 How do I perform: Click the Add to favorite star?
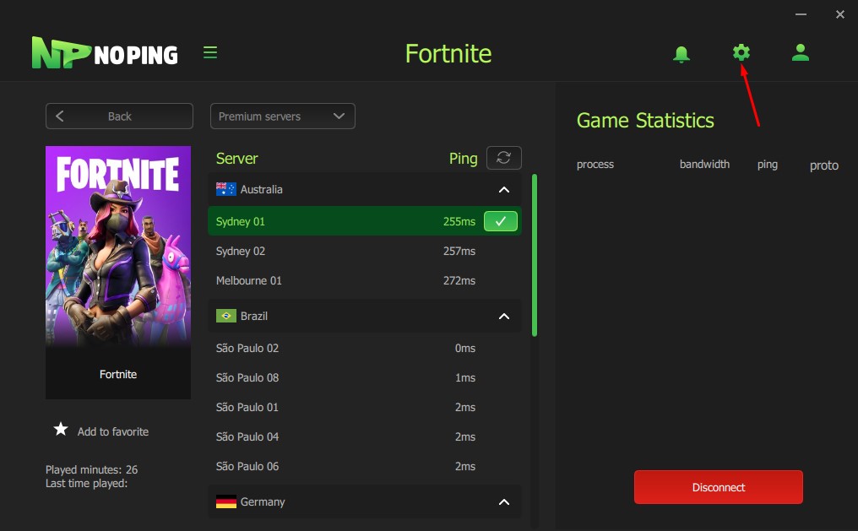pyautogui.click(x=61, y=430)
